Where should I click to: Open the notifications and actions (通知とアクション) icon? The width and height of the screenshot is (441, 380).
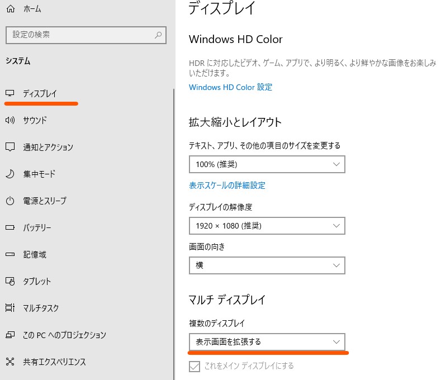[x=10, y=147]
